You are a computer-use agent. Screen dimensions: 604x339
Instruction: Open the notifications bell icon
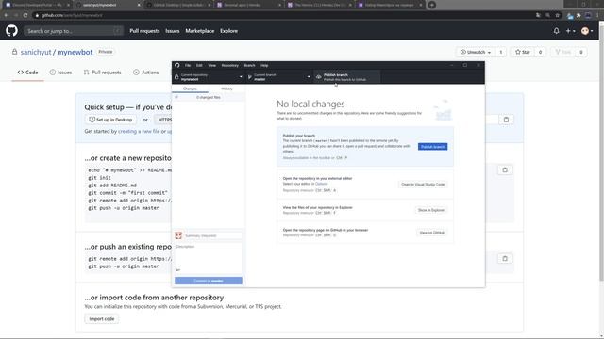556,31
